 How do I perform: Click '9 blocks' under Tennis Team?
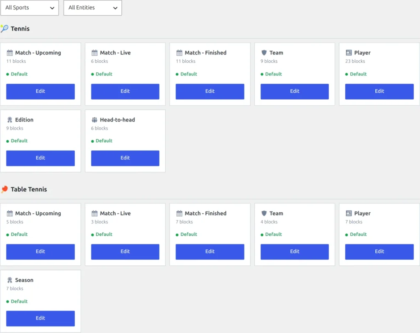pos(269,61)
